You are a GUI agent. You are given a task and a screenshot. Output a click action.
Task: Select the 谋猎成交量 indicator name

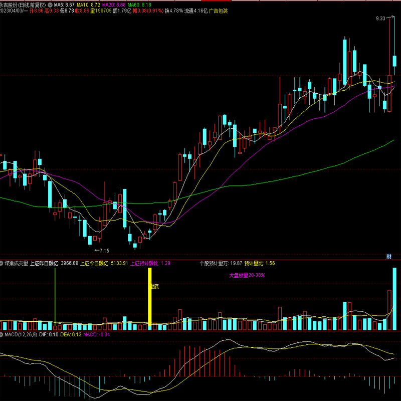pos(17,263)
